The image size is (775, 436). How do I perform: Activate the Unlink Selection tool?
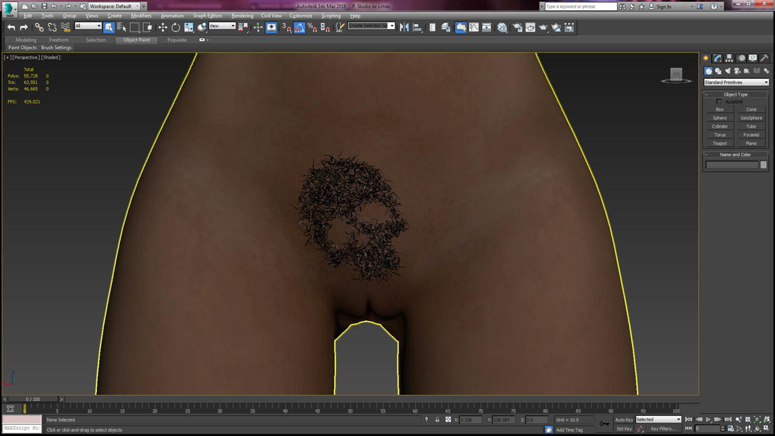pos(52,27)
